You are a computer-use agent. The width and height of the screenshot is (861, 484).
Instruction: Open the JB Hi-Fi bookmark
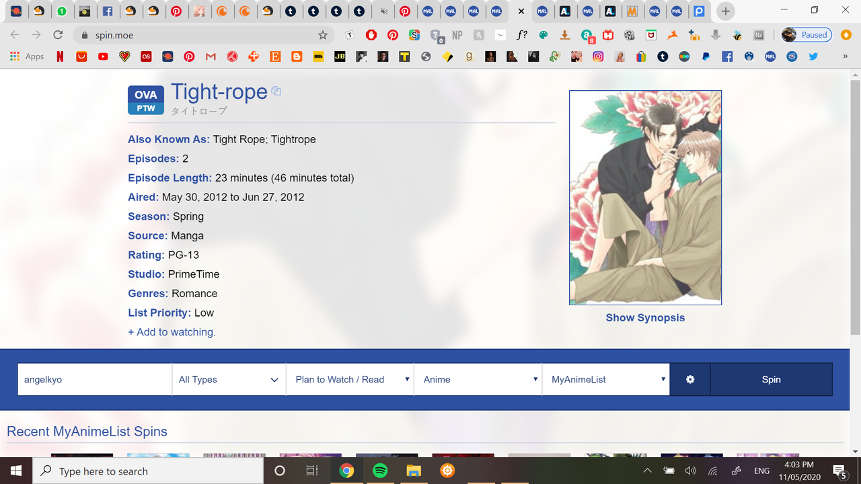340,57
